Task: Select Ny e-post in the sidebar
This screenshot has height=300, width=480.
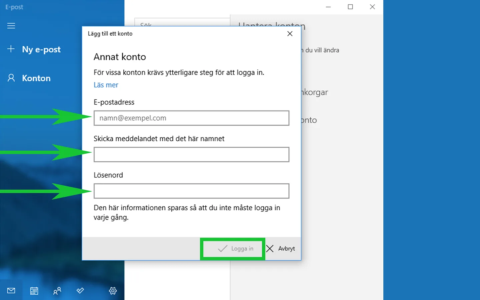Action: (41, 49)
